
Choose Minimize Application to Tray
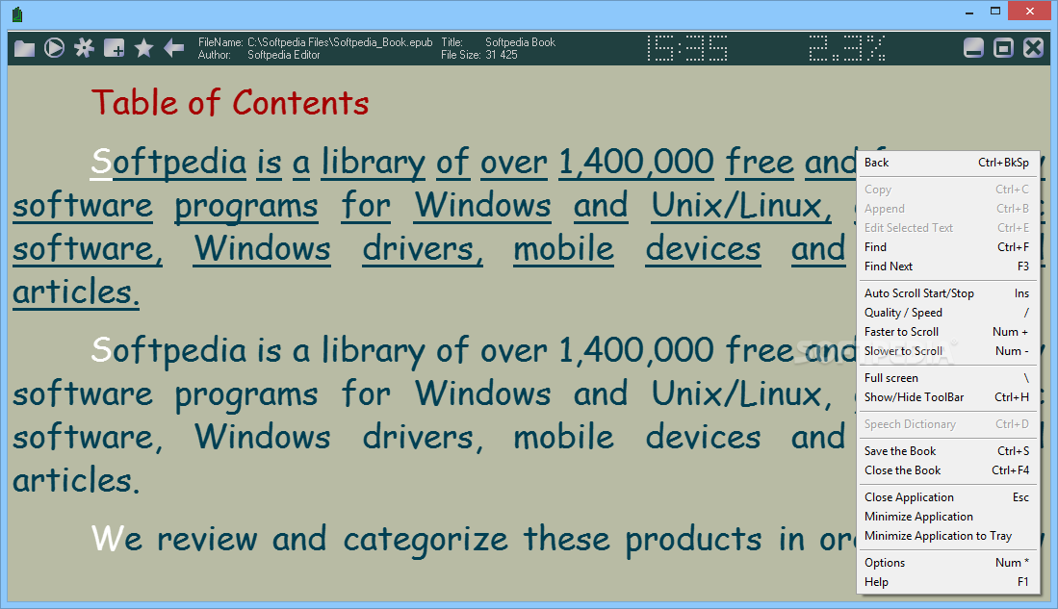(946, 536)
